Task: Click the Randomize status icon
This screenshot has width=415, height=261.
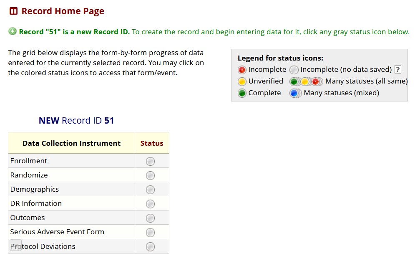Action: 151,175
